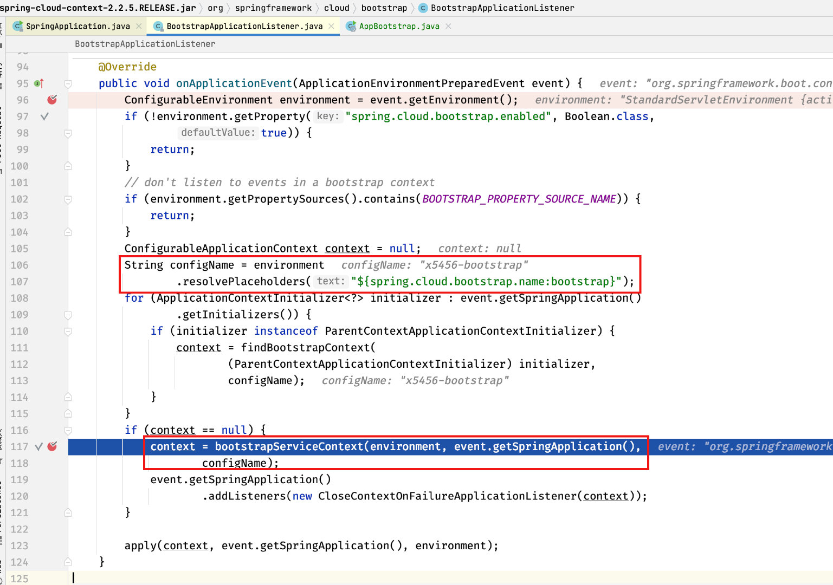The image size is (833, 585).
Task: Click the checkmark gutter icon on line 117
Action: [x=38, y=447]
